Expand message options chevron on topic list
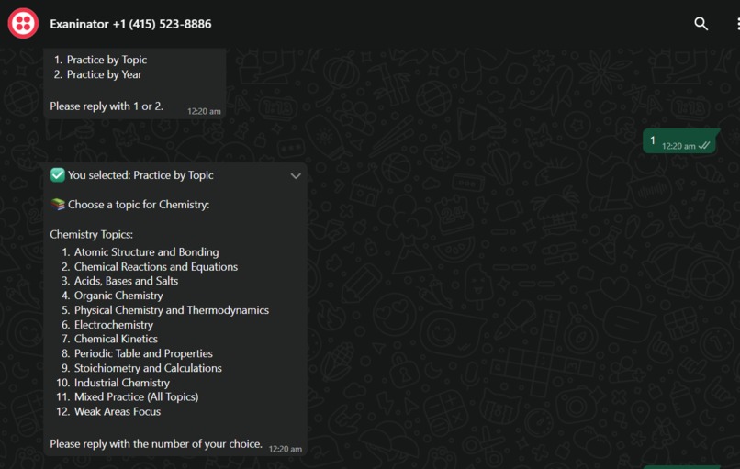The width and height of the screenshot is (740, 469). 296,176
